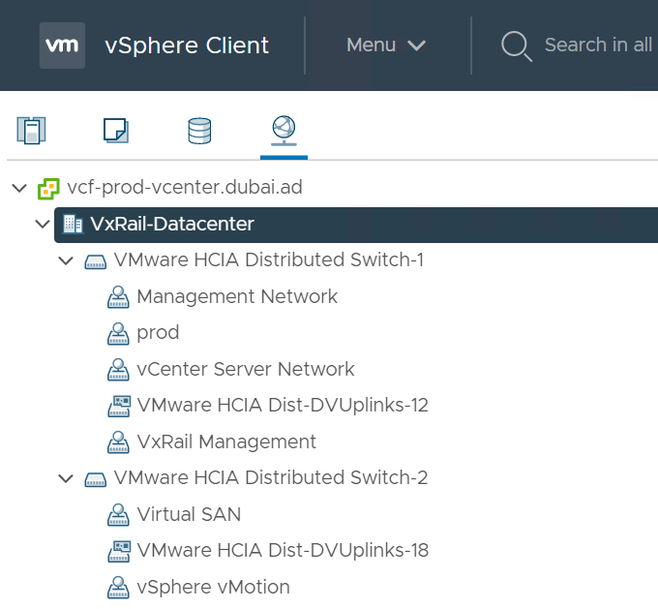Select VMware HCIA Dist-DVUplinks-12

click(x=282, y=405)
